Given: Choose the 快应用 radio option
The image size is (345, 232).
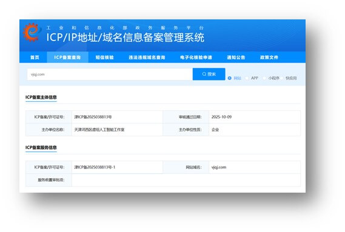Looking at the screenshot, I should coord(282,78).
